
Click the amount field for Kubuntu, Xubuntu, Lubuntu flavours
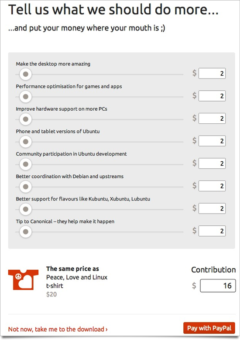coord(212,209)
